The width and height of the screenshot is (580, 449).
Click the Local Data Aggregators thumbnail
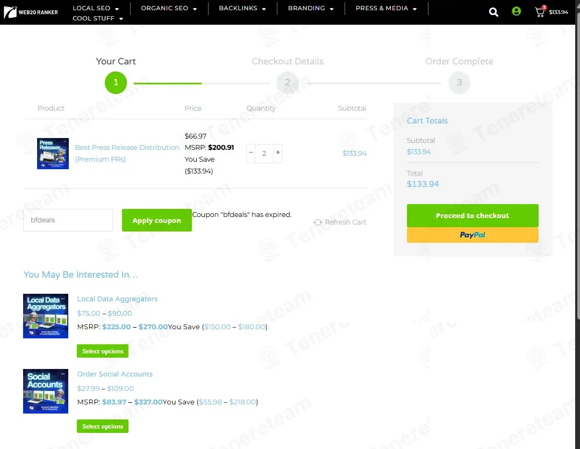46,316
